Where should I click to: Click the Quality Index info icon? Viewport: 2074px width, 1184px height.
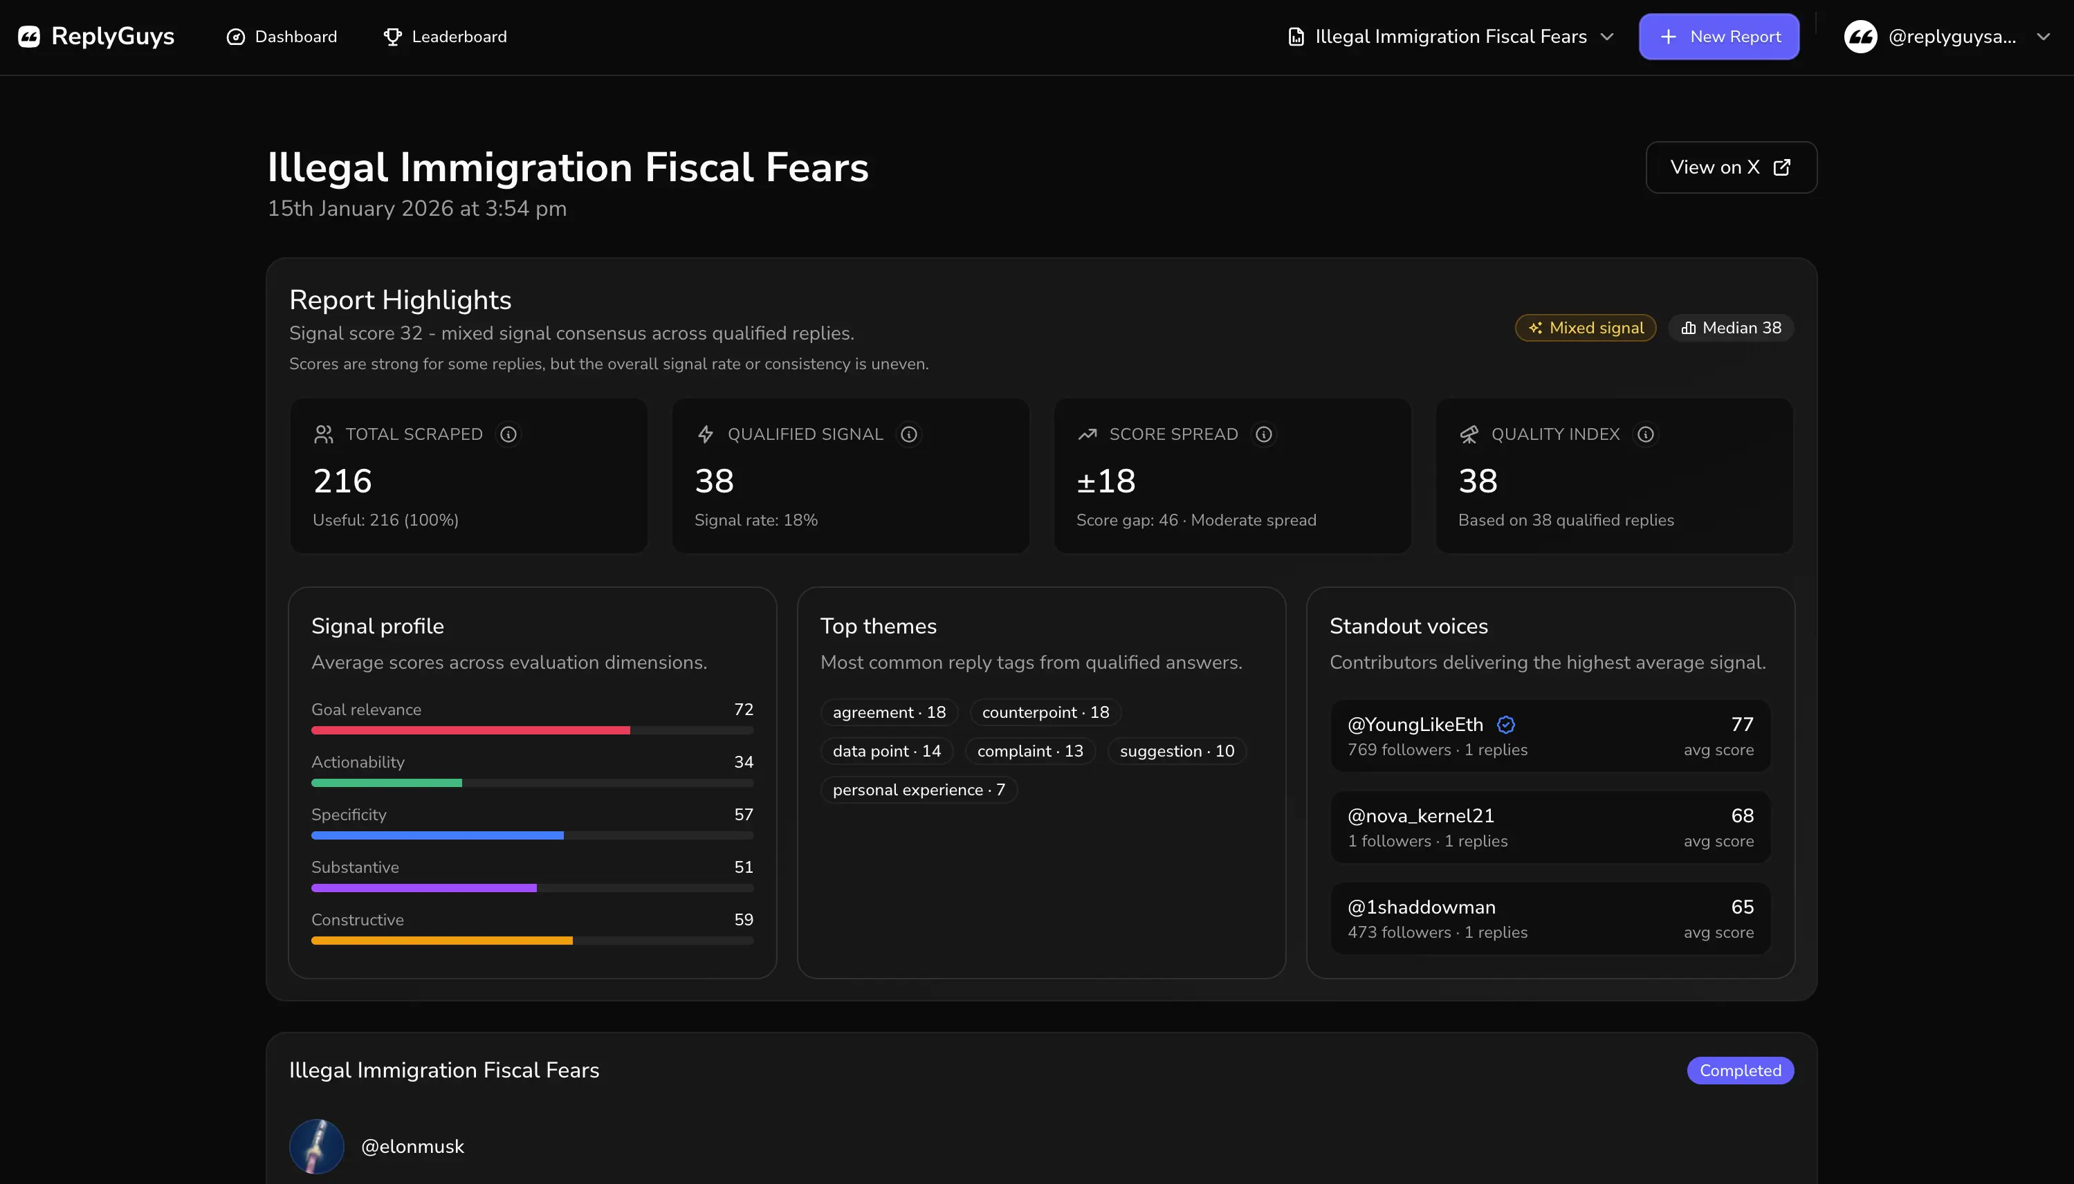(x=1645, y=434)
